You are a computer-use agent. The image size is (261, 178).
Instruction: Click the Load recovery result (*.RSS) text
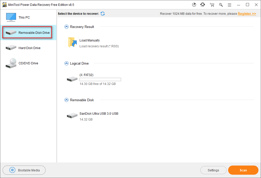point(99,46)
